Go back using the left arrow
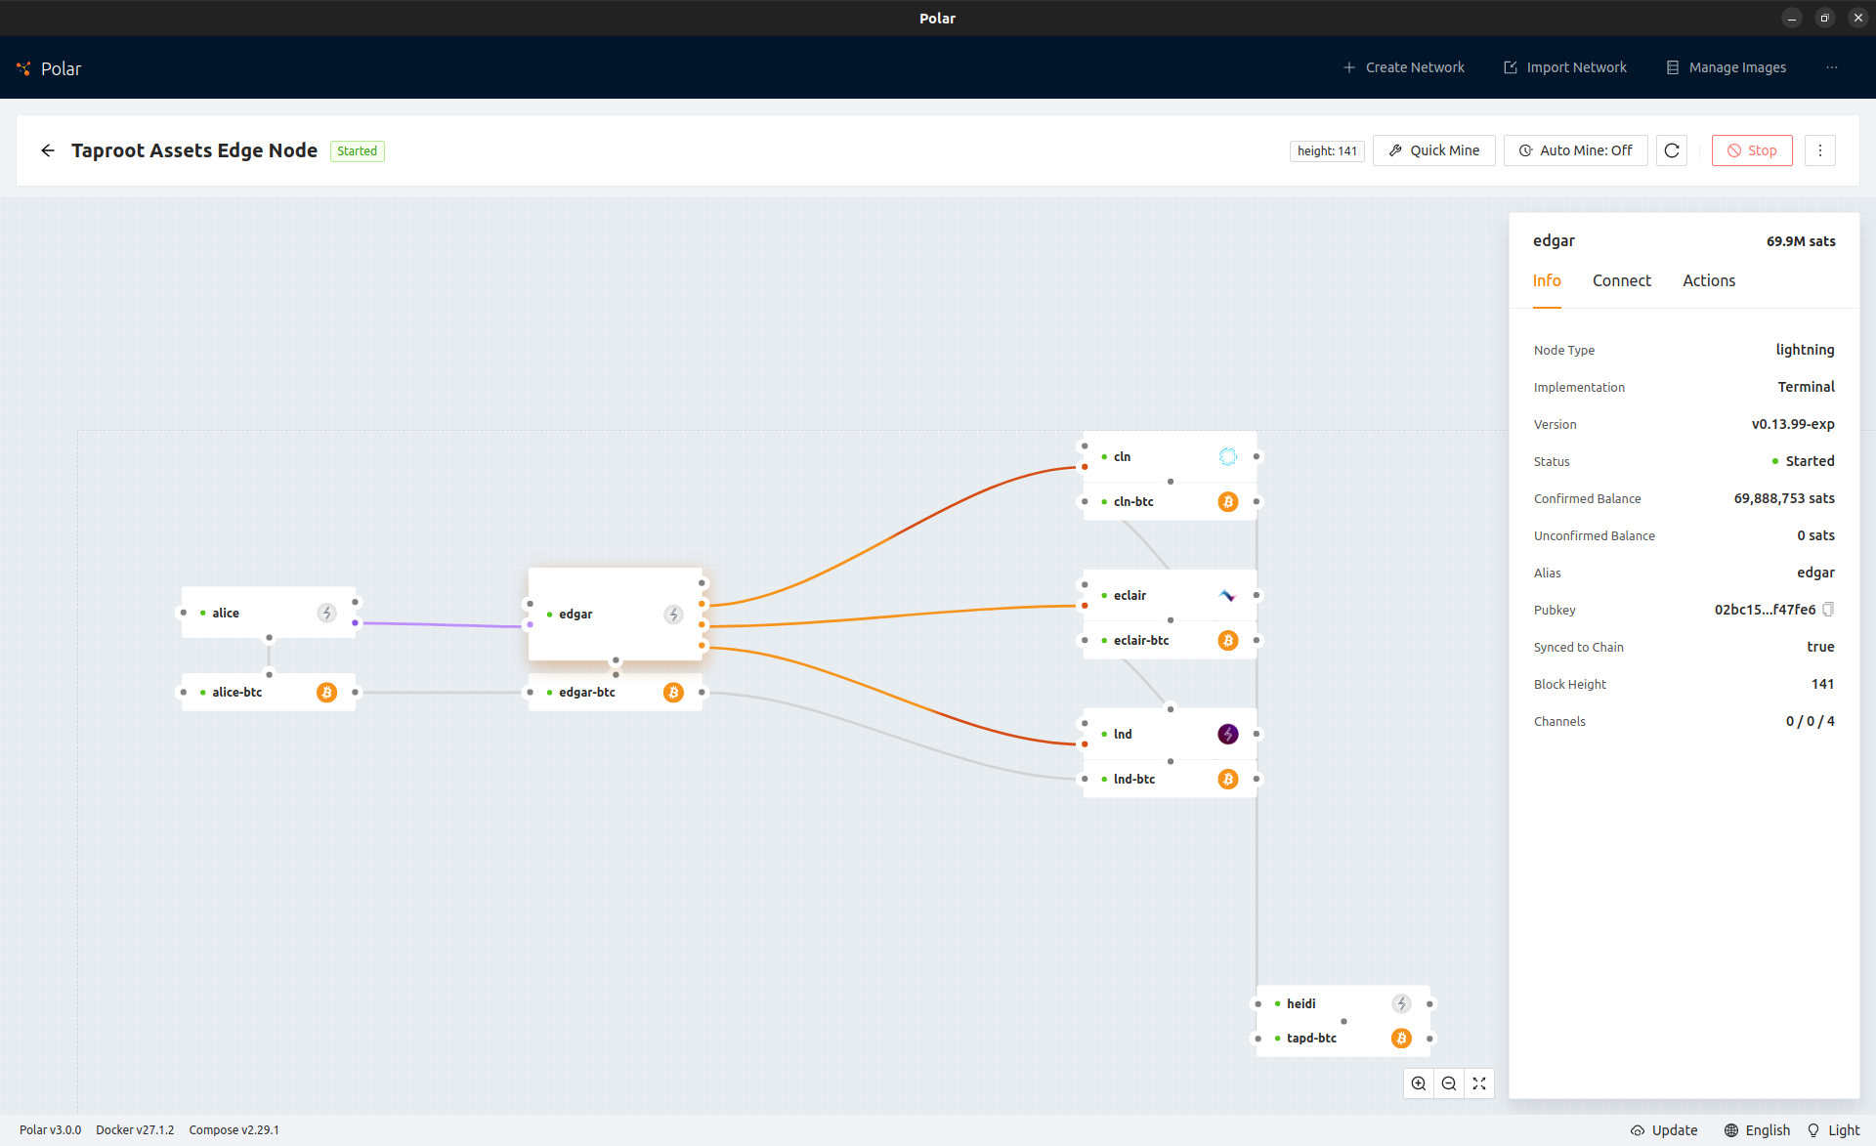Image resolution: width=1876 pixels, height=1146 pixels. (48, 150)
